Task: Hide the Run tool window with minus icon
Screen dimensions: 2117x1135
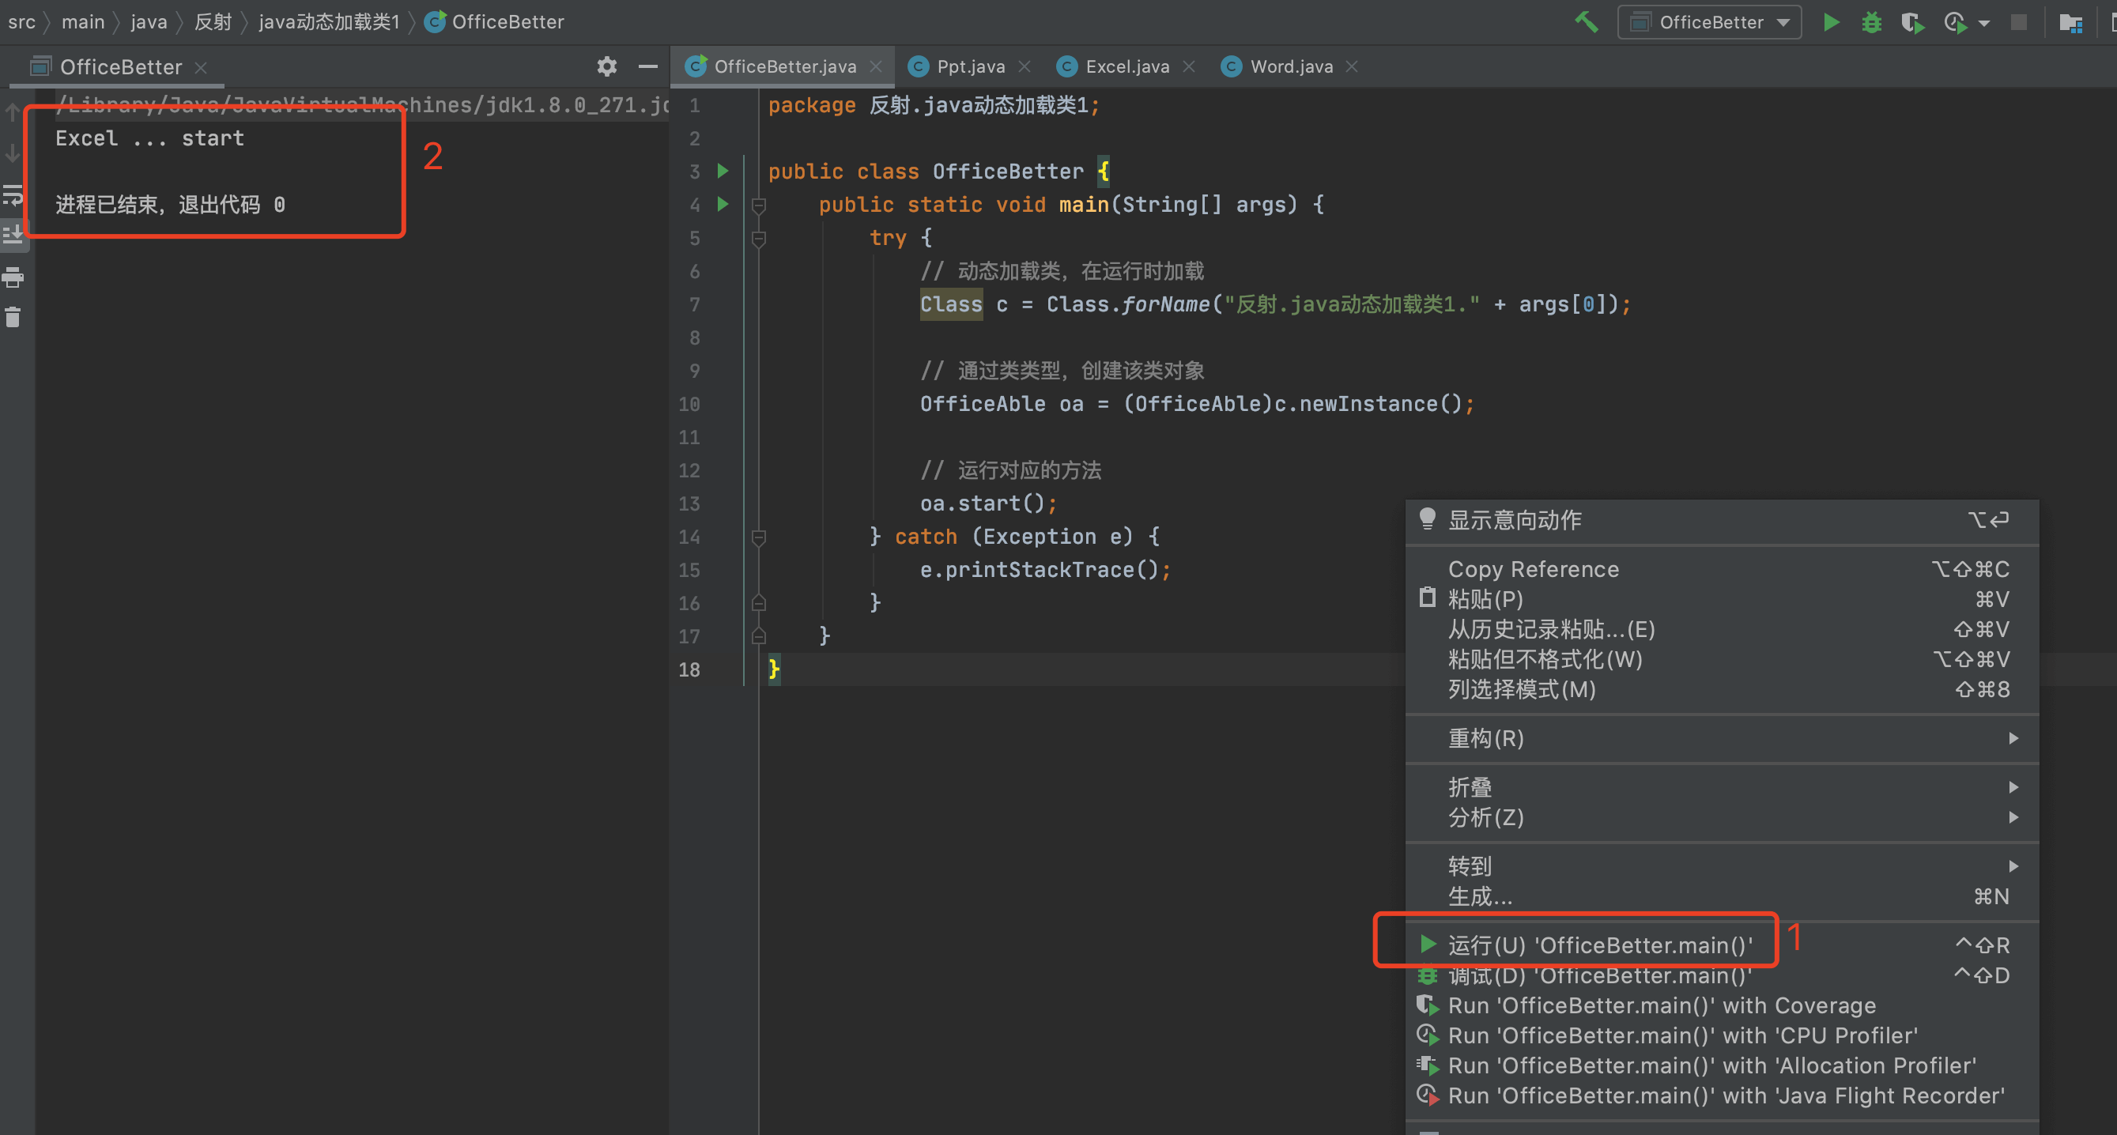Action: (647, 66)
